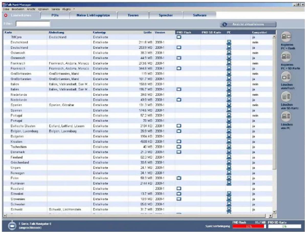Click the PND Flash icon in Russland row
Image resolution: width=305 pixels, height=232 pixels.
178,189
